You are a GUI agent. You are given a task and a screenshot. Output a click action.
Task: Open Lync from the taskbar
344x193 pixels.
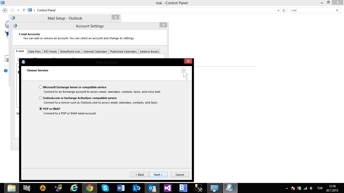pos(136,188)
